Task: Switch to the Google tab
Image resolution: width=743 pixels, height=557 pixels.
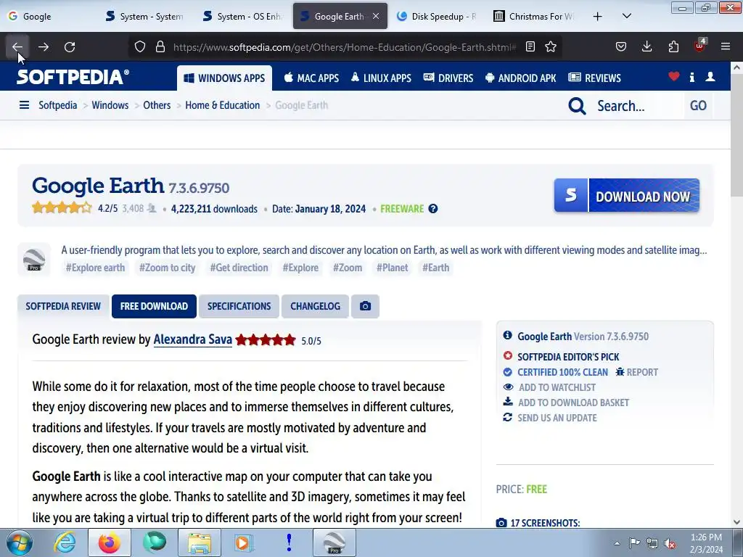Action: [x=50, y=16]
